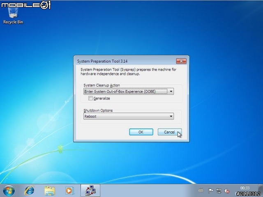Open Windows Explorer from the taskbar
This screenshot has height=197, width=263.
50,191
